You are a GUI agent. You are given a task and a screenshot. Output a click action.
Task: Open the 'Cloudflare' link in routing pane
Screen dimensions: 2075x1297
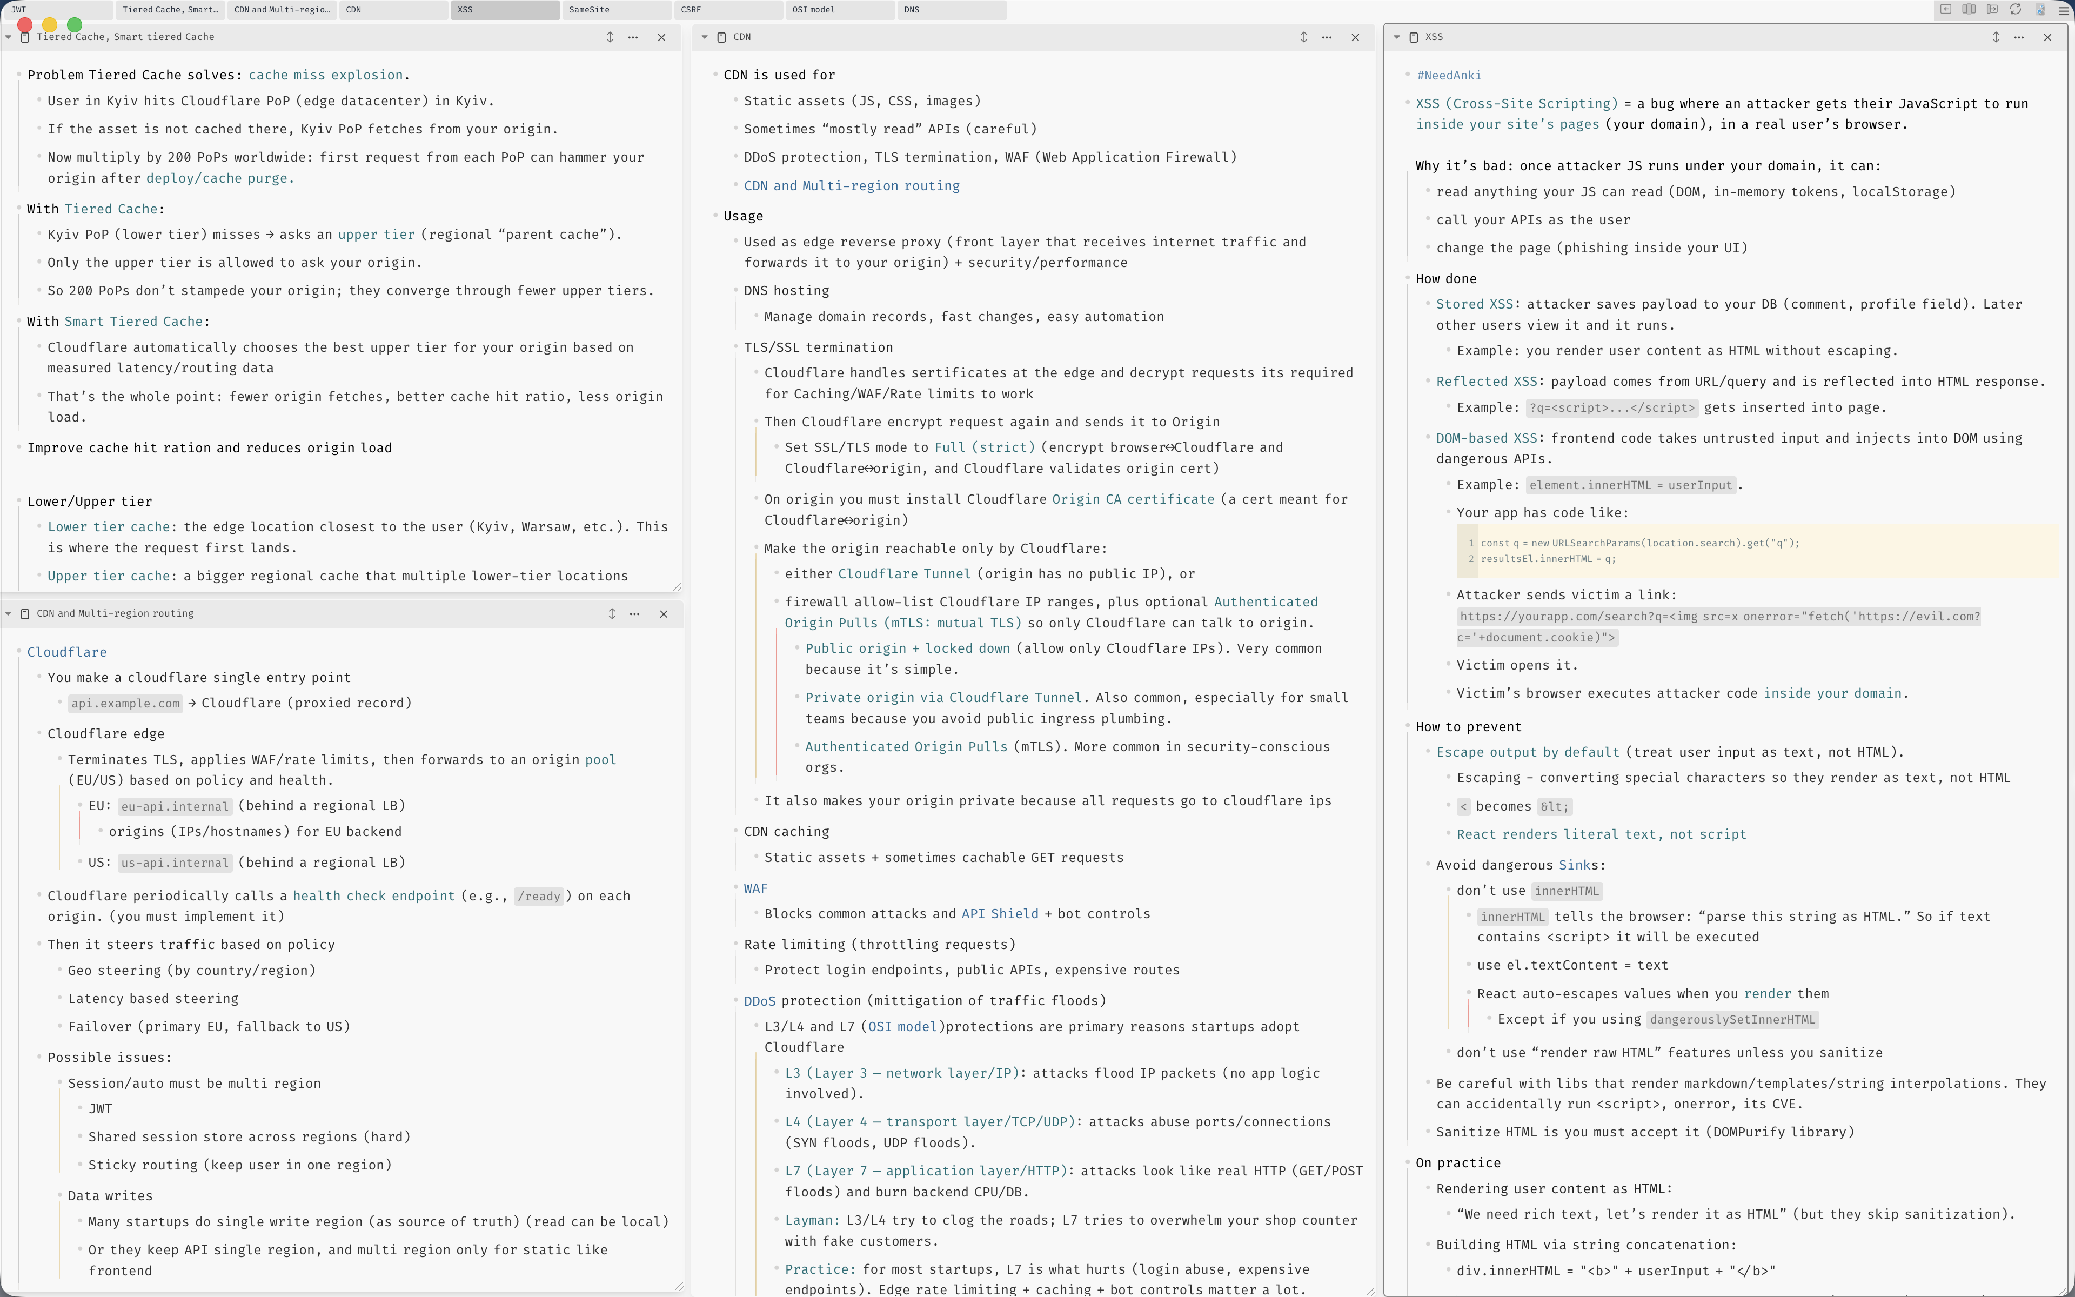pos(67,653)
